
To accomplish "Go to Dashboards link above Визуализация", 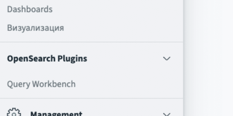I will tap(30, 9).
